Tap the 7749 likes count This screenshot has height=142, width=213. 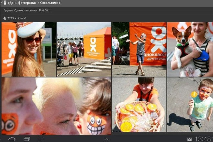tap(11, 18)
